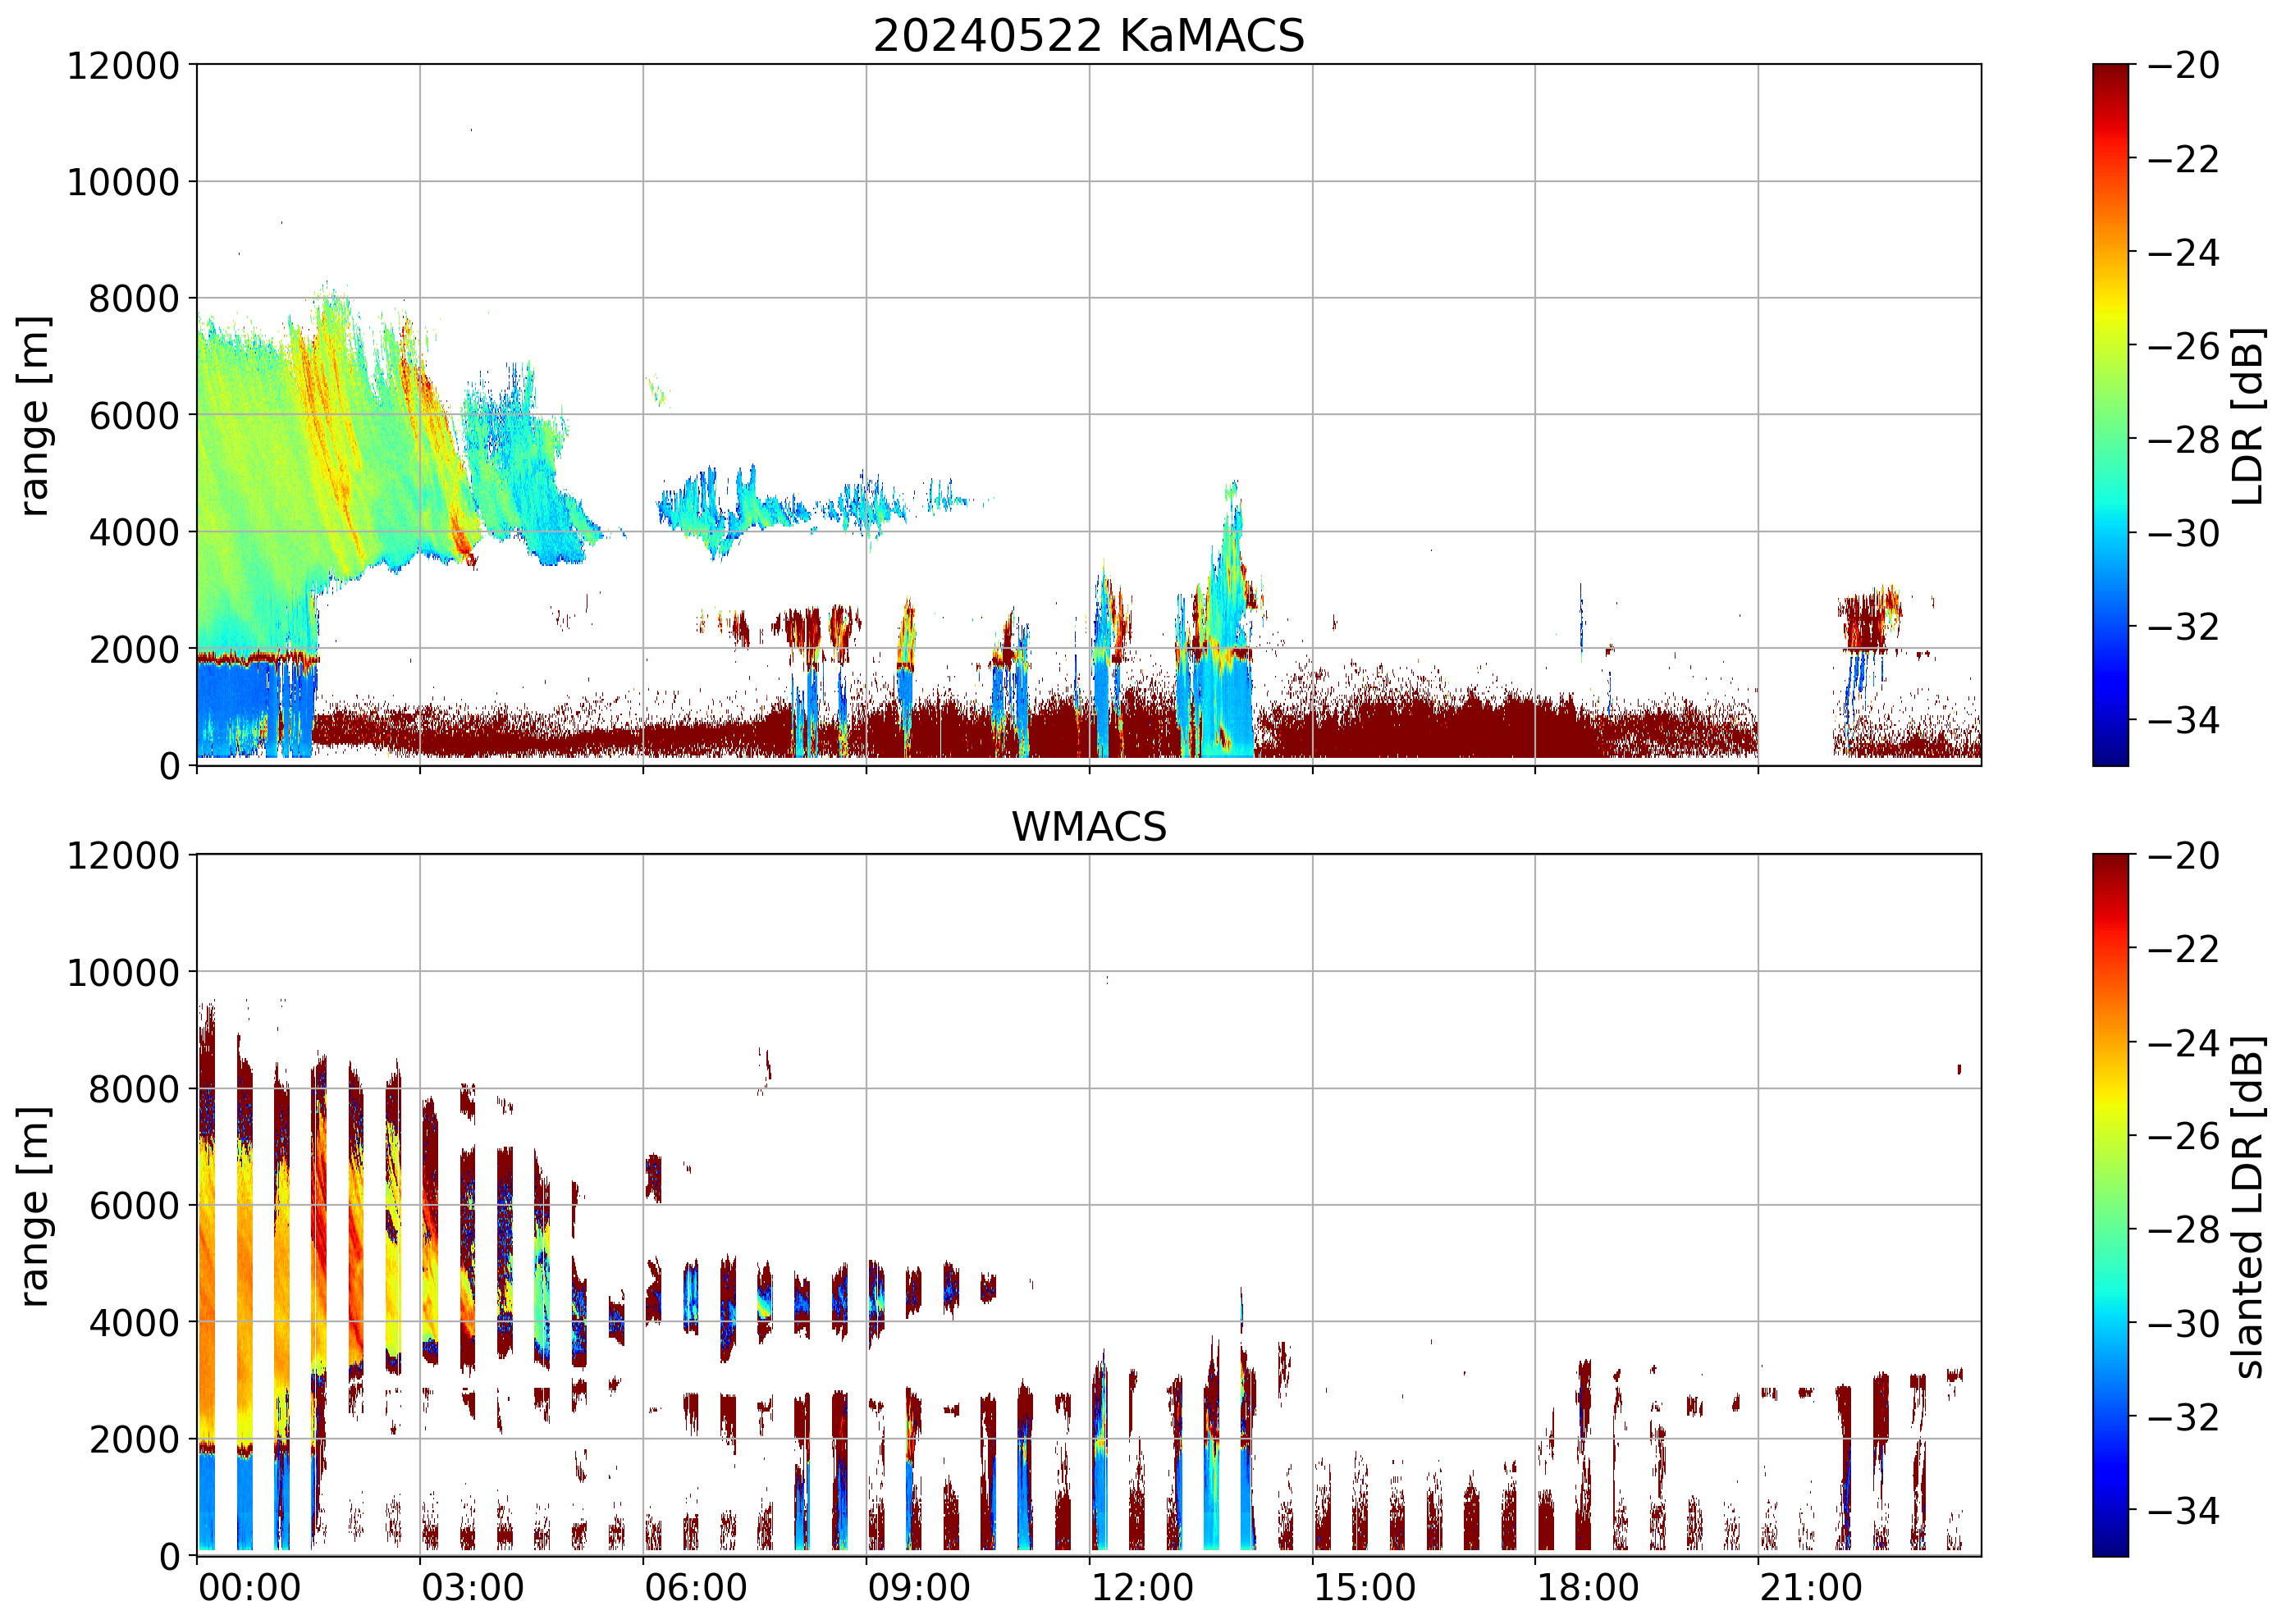This screenshot has height=1624, width=2286.
Task: Click the '21:00' time axis tick label
Action: [x=1811, y=1588]
